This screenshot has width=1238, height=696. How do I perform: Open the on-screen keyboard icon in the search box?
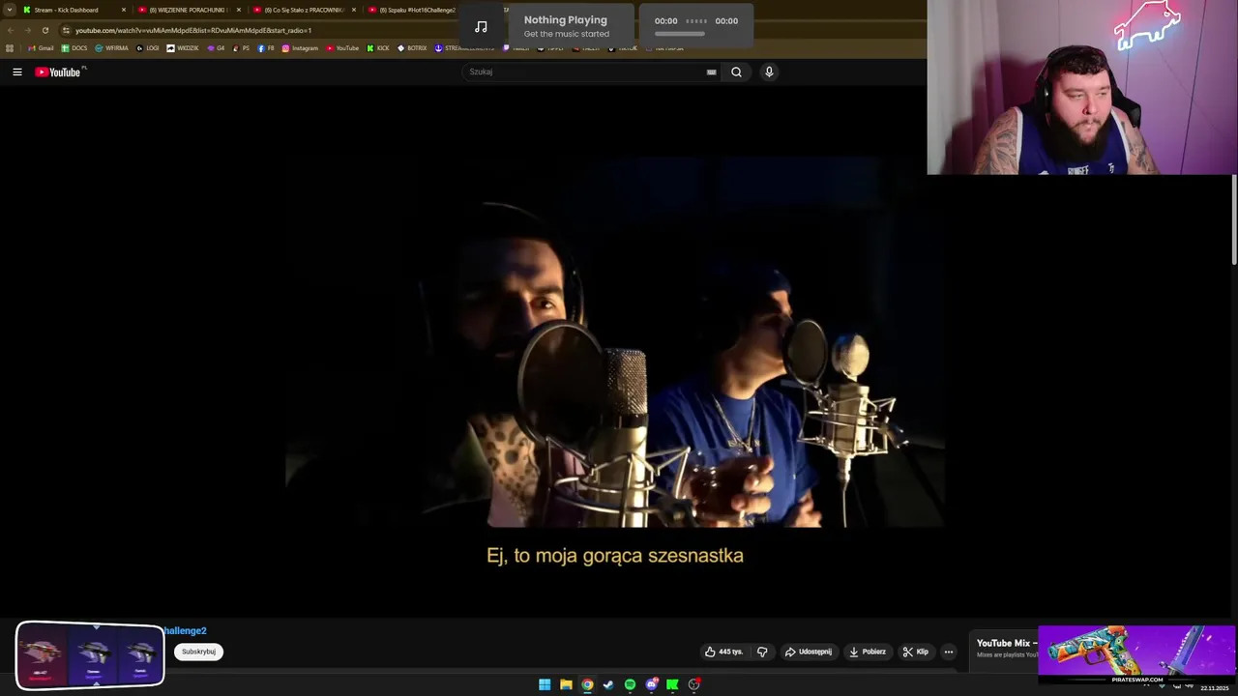[x=711, y=72]
